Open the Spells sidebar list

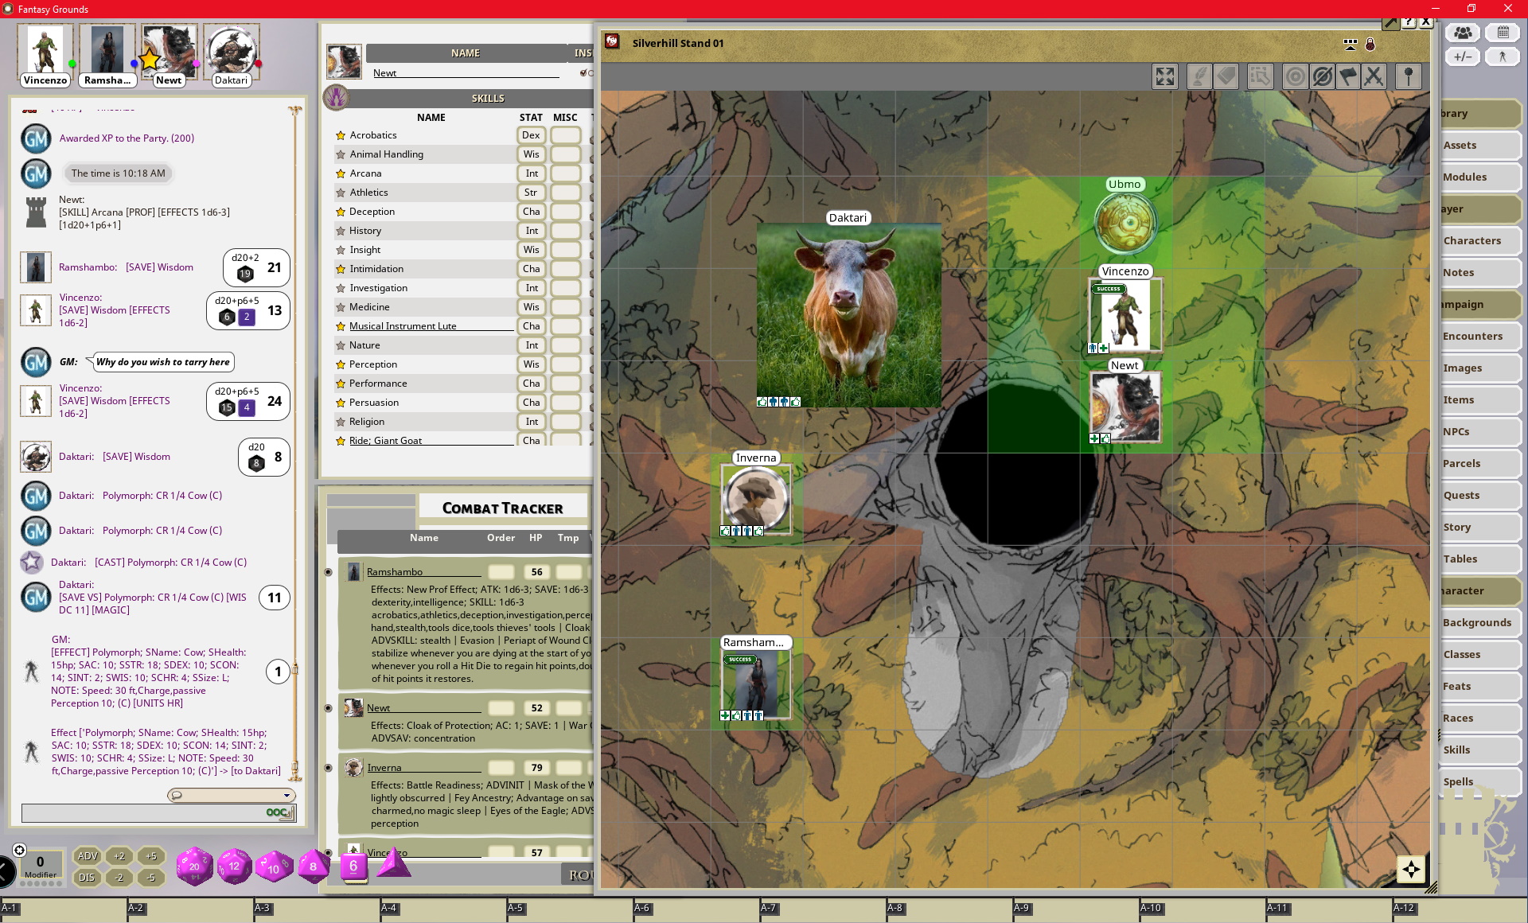pyautogui.click(x=1479, y=781)
